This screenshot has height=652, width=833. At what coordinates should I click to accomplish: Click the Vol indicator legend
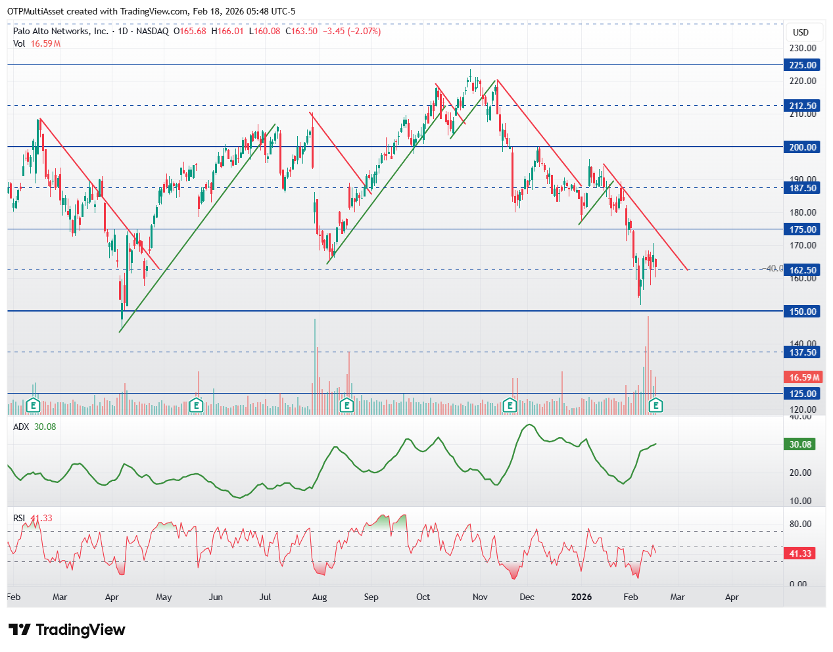coord(19,43)
